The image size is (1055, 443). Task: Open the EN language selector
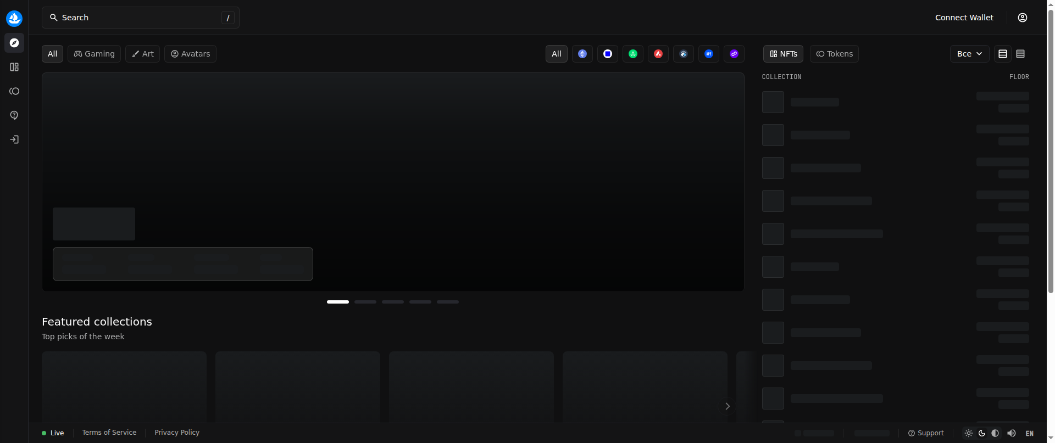1030,433
